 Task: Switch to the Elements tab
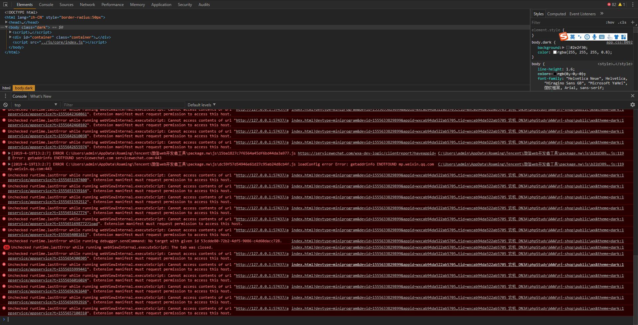(25, 5)
